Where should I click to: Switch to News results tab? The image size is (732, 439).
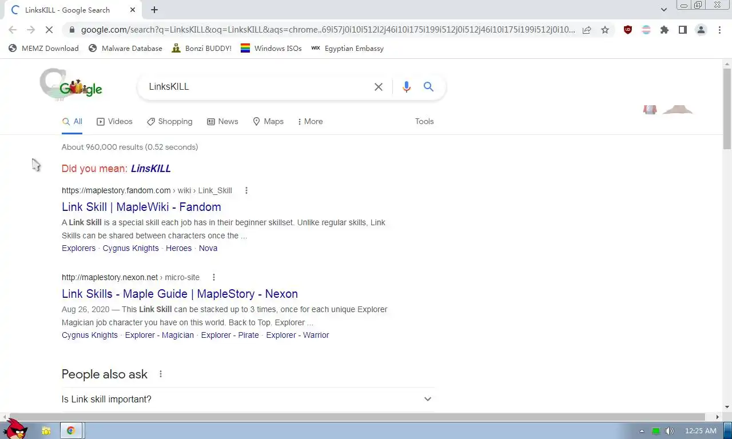click(x=222, y=121)
